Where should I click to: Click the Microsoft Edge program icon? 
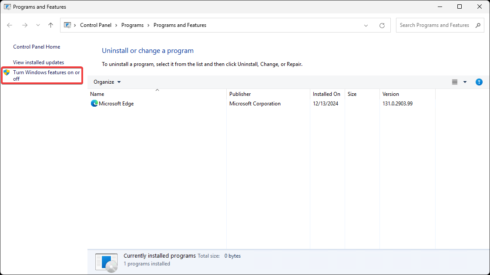94,104
